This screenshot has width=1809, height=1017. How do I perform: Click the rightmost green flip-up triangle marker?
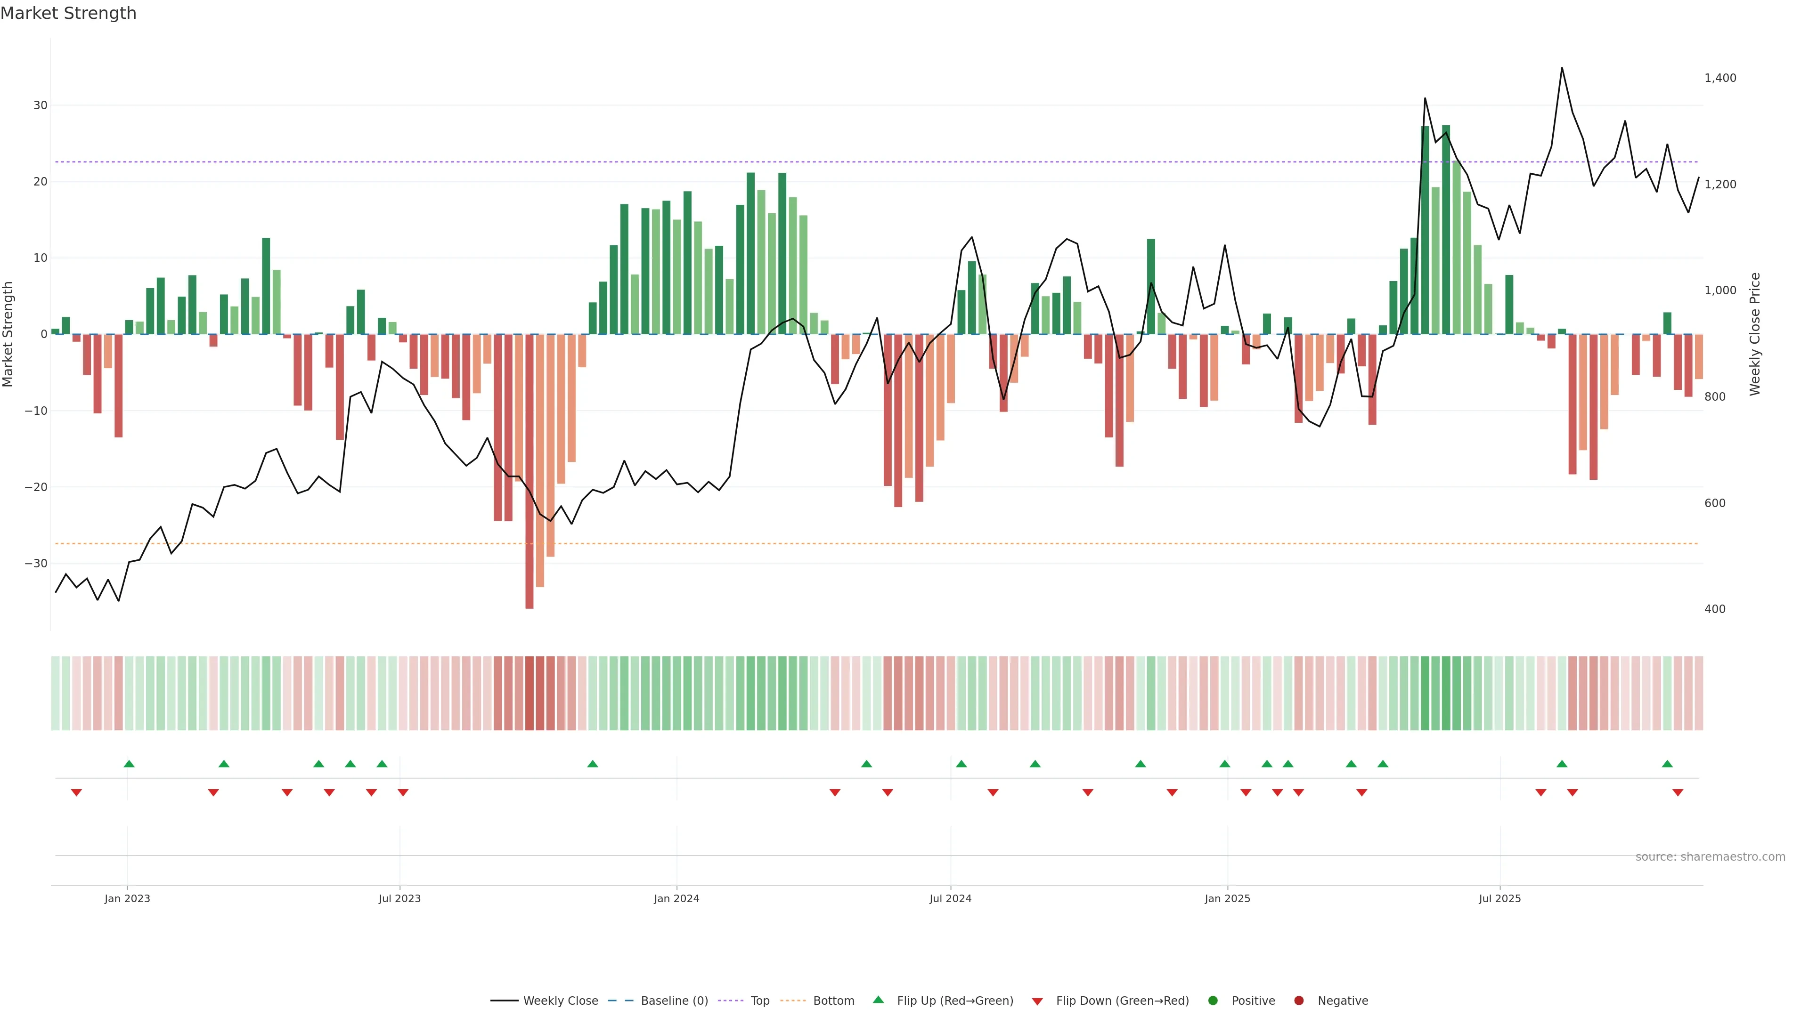click(1667, 764)
